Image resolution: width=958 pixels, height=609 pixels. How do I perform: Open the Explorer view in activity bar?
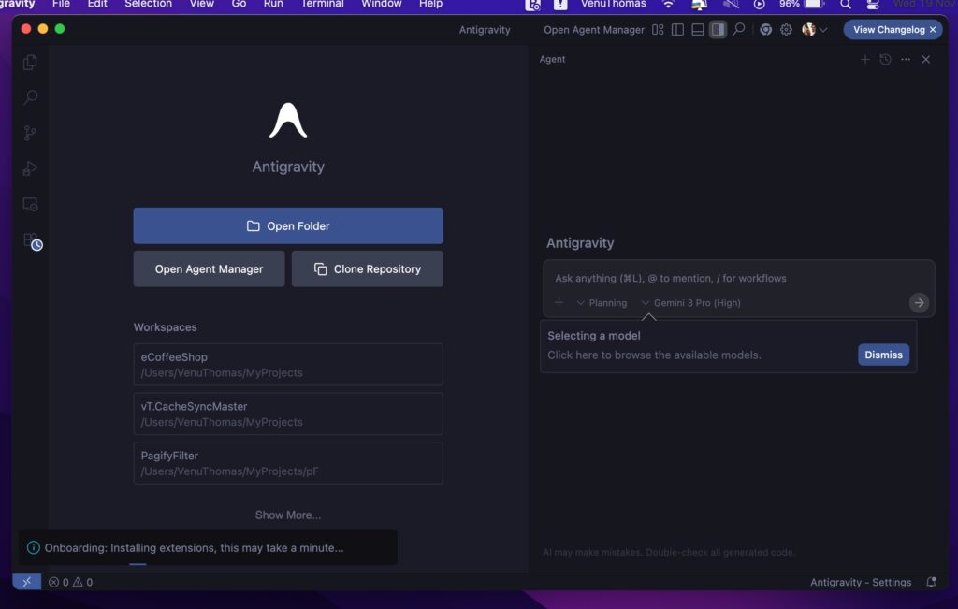click(30, 63)
